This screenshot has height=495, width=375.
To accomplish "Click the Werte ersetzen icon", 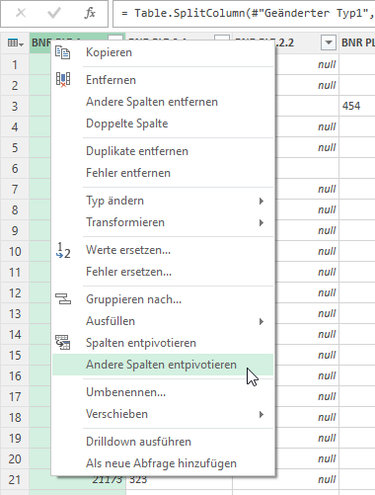I will [x=63, y=251].
